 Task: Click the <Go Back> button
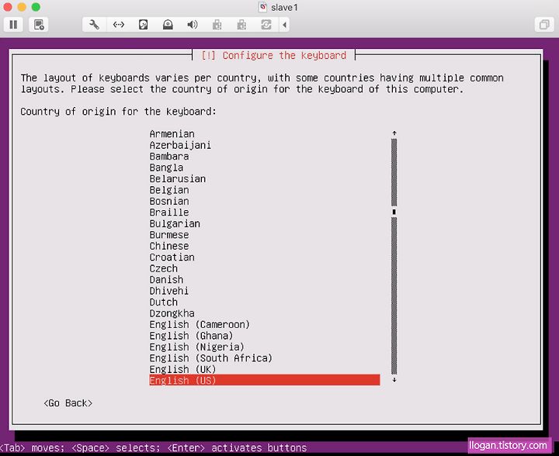pos(68,403)
